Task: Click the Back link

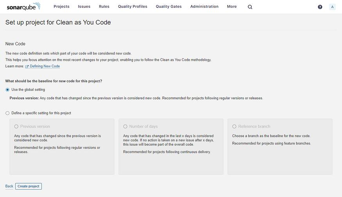Action: point(9,186)
